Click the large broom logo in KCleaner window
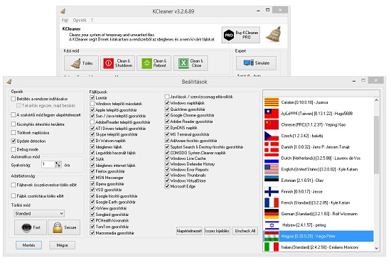This screenshot has width=391, height=270. coord(273,34)
